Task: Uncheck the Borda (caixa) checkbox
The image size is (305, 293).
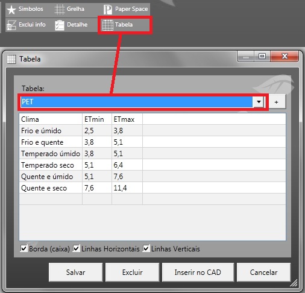Action: coord(24,248)
